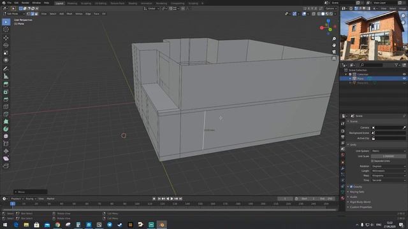Activate the Inset Faces tool

(x=6, y=92)
